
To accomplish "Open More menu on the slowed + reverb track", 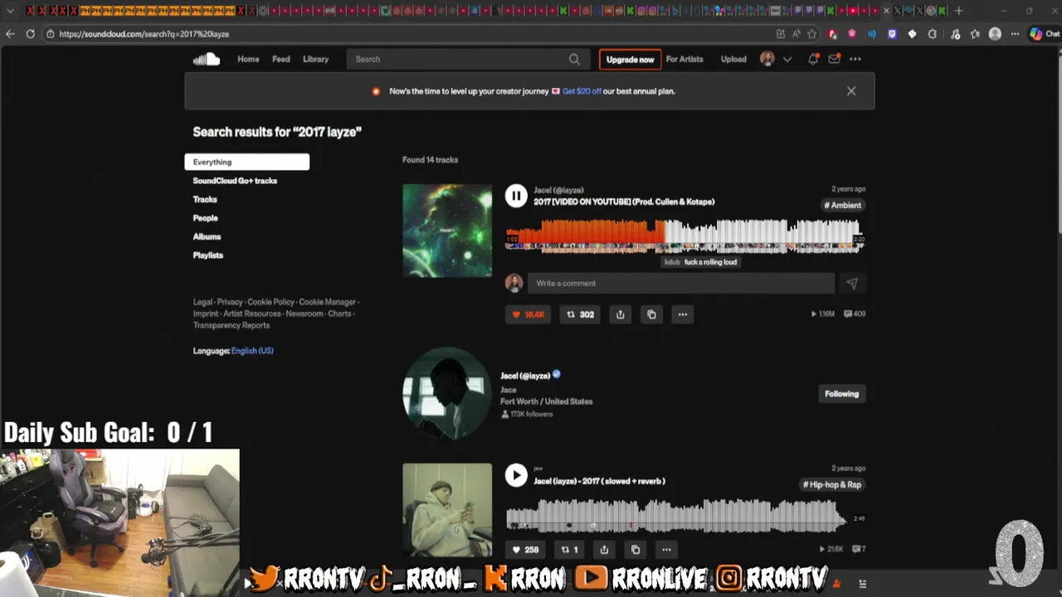I will click(x=666, y=549).
